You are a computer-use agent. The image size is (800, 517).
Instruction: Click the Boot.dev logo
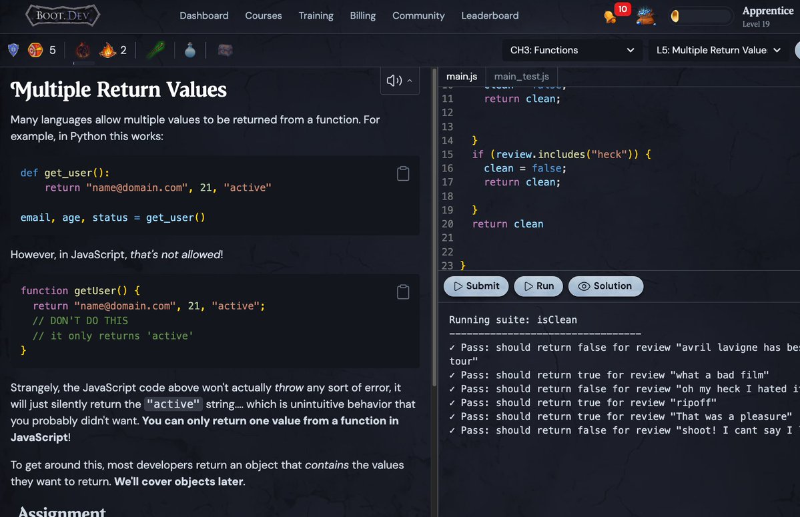pyautogui.click(x=62, y=15)
